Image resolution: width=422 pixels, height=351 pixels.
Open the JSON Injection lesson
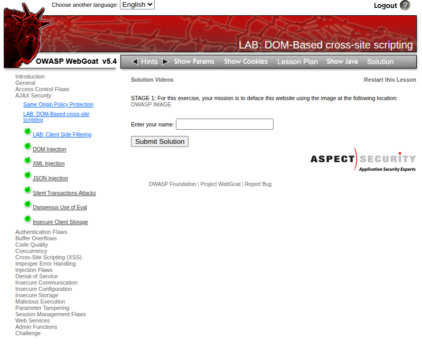[50, 178]
